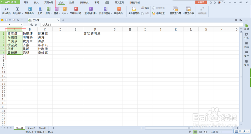
Task: Select cell C4 陈羽凡
Action: click(45, 45)
